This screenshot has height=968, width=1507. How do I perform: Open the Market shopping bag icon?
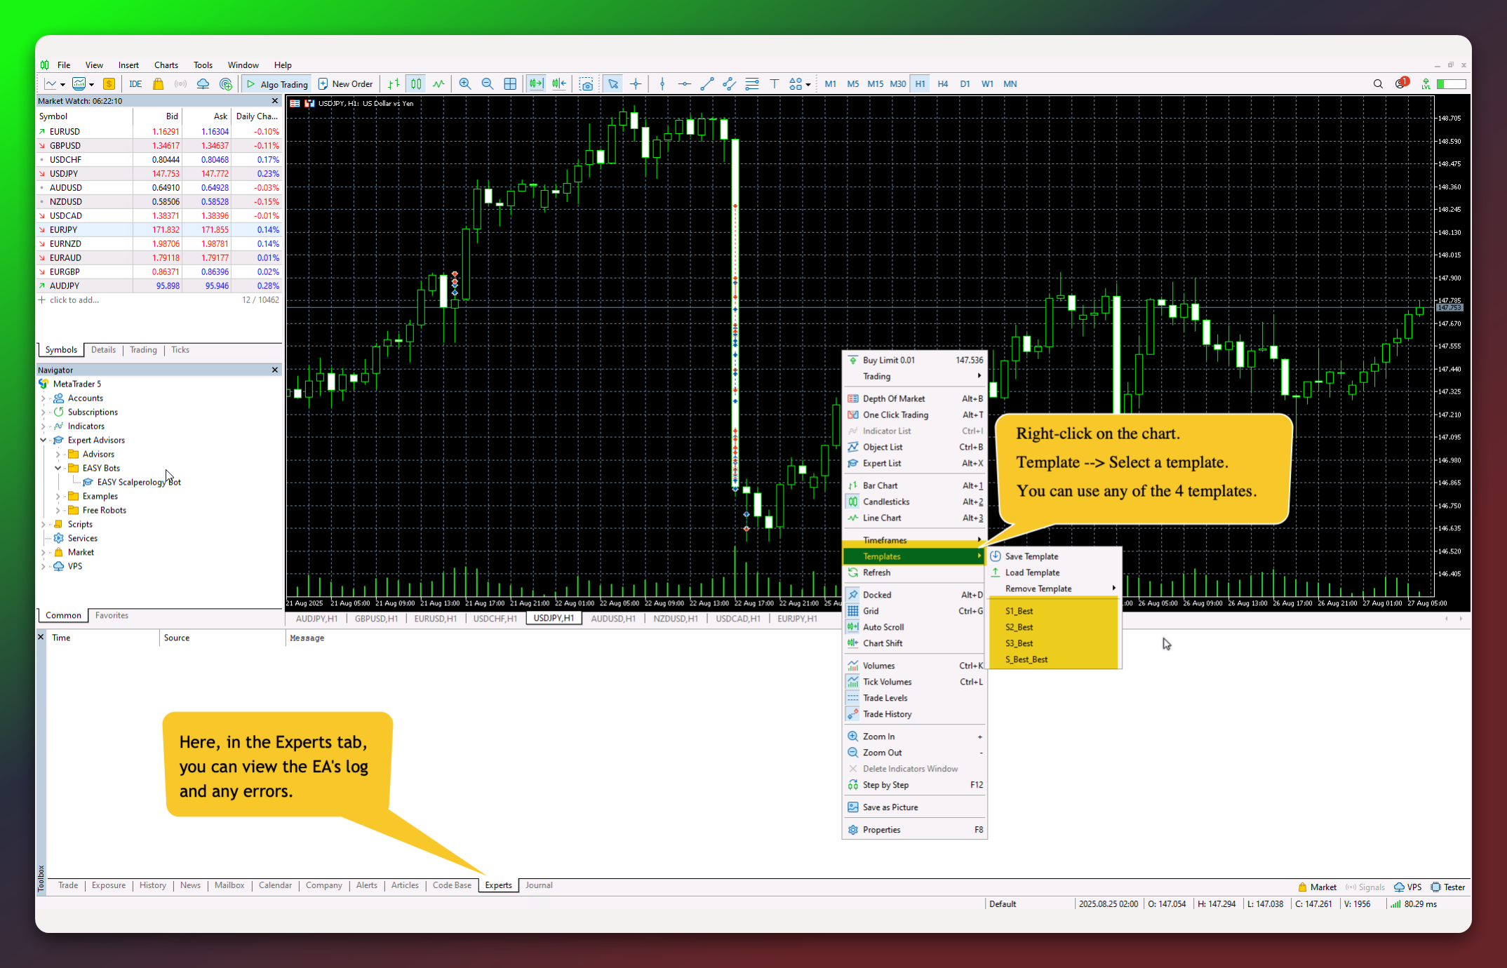tap(158, 84)
